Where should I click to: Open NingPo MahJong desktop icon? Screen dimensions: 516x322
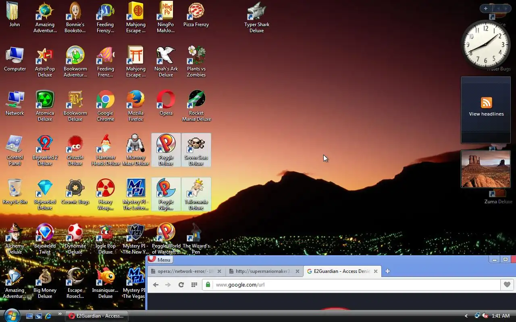coord(166,17)
